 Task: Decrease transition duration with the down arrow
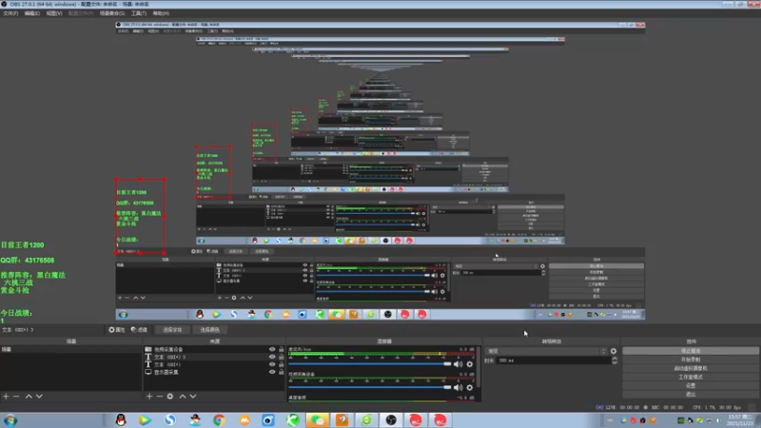coord(615,362)
